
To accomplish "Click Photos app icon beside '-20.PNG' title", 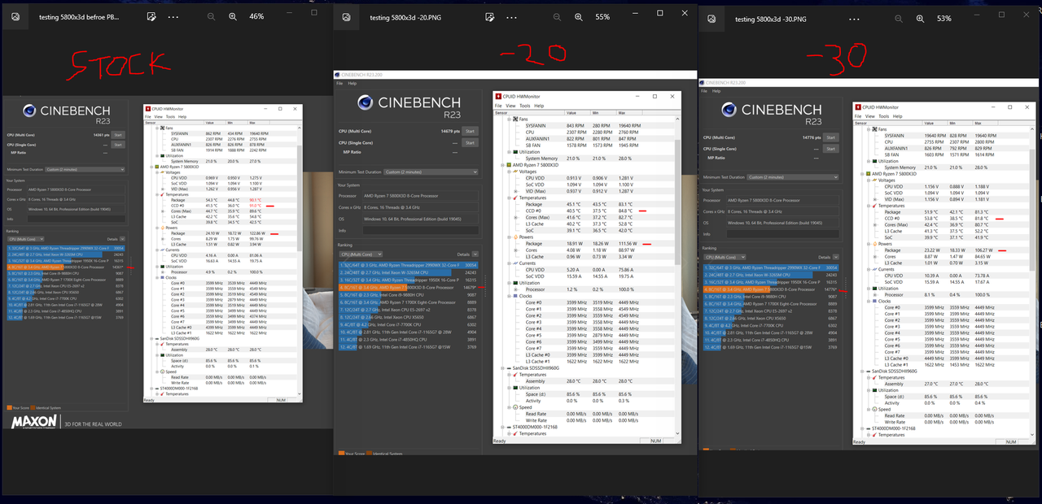I will point(347,17).
